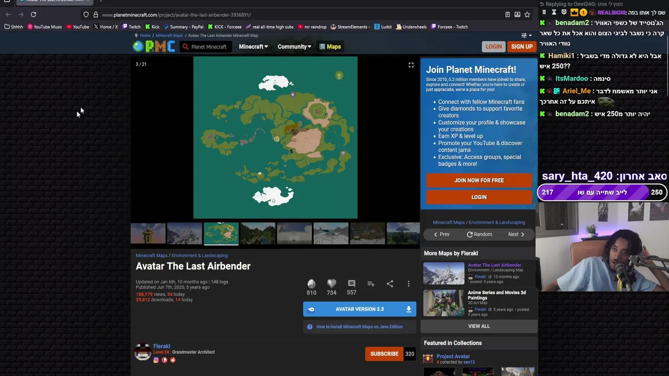
Task: Select the first gallery thumbnail with tower
Action: click(148, 233)
